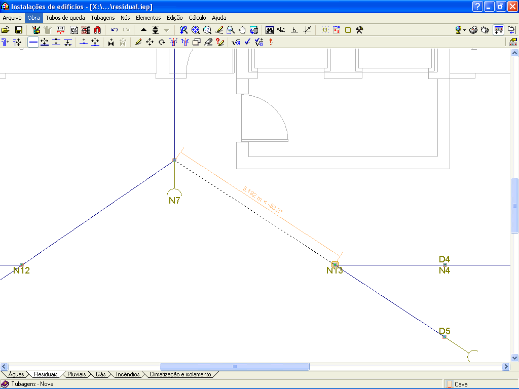Click the zoom all extents magnifier
This screenshot has height=389, width=519.
point(196,30)
